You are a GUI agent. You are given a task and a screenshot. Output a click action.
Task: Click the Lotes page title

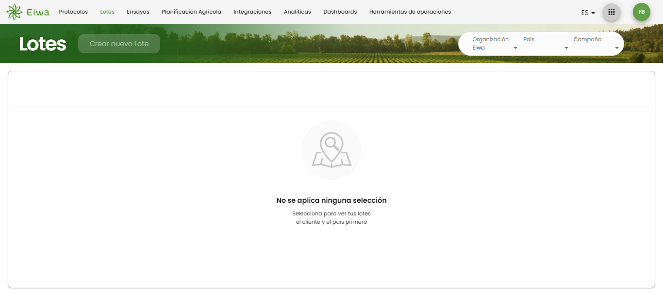point(43,44)
